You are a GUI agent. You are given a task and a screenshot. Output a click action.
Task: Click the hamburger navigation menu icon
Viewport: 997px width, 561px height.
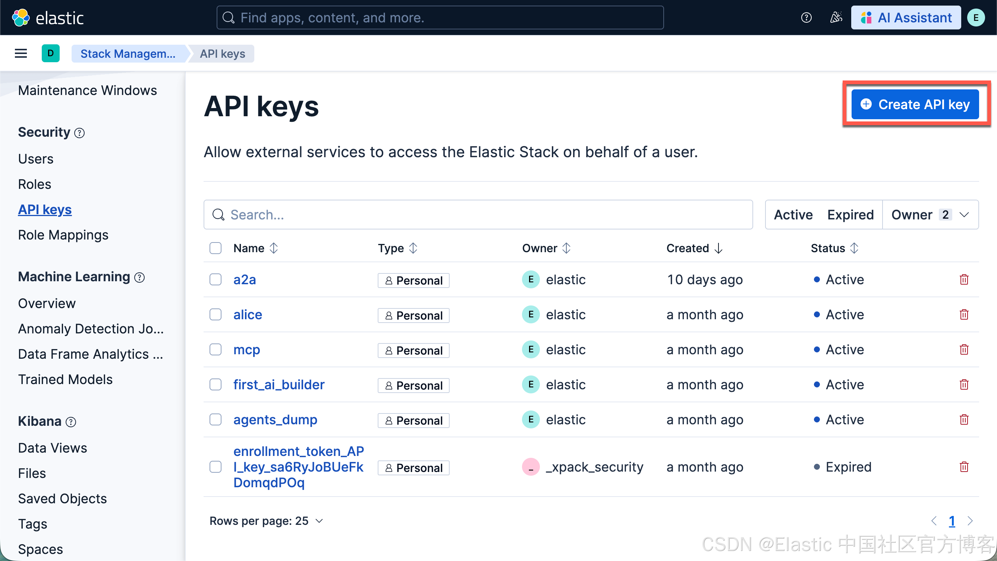(x=21, y=53)
